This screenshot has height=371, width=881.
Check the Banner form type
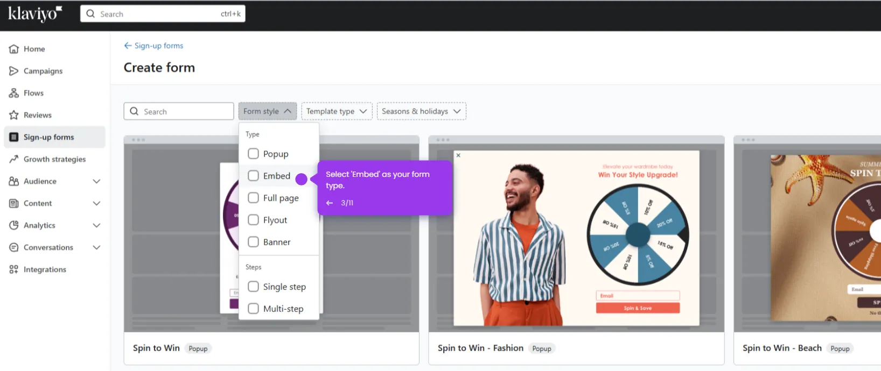(x=253, y=242)
